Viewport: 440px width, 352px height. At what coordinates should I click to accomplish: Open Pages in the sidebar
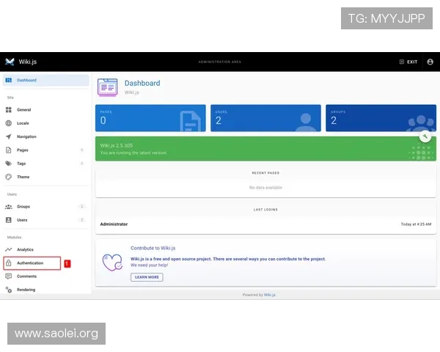point(23,150)
